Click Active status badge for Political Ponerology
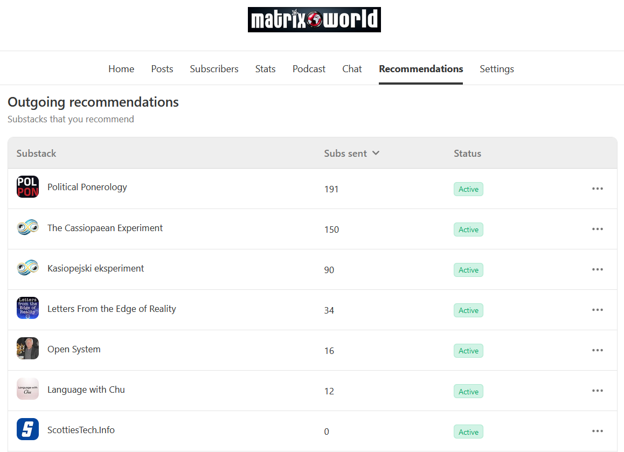Screen dimensions: 624x452 [468, 189]
